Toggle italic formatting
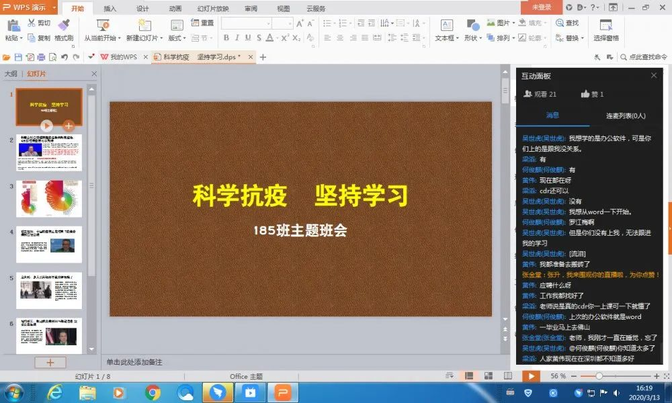The height and width of the screenshot is (403, 672). coord(237,38)
